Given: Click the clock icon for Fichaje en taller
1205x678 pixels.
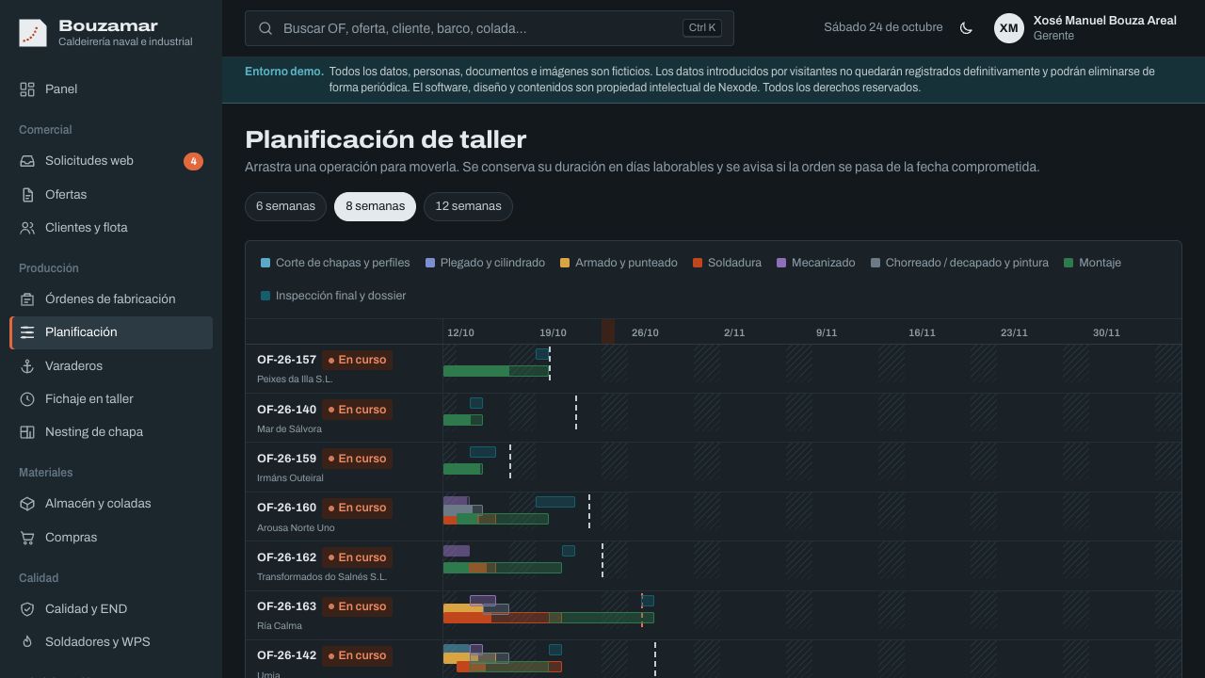Looking at the screenshot, I should click(27, 399).
